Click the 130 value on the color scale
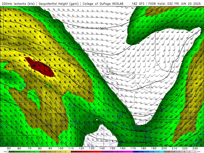204x153 pixels. coord(92,148)
